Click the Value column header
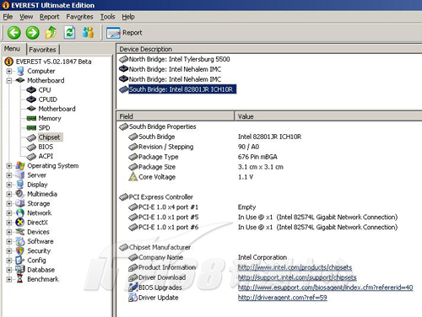422x317 pixels. tap(328, 116)
